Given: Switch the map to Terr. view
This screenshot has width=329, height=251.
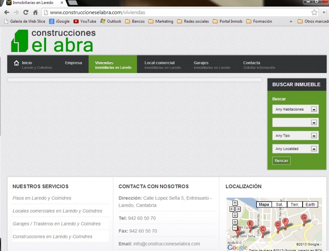Looking at the screenshot, I should coord(295,205).
